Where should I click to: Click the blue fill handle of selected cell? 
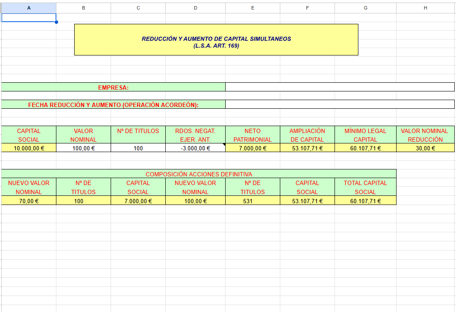[x=56, y=22]
